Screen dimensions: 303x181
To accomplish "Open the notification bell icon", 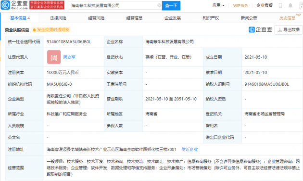I will [x=290, y=5].
